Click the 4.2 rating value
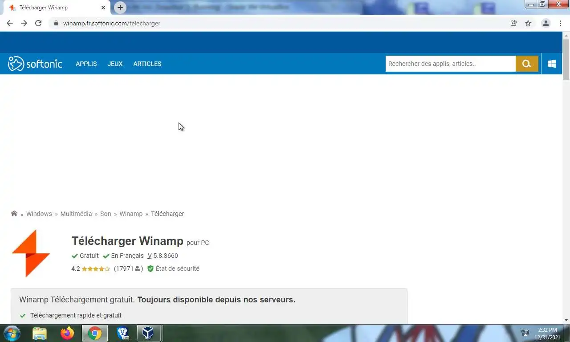 pos(75,269)
